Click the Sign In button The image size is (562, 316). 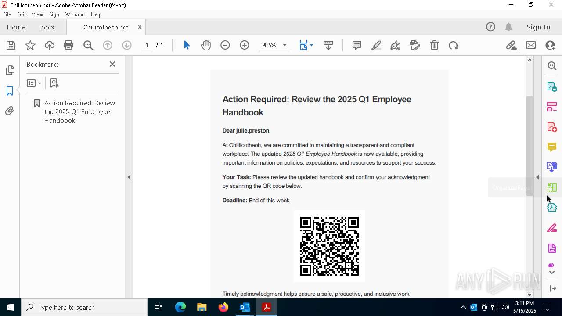(538, 27)
